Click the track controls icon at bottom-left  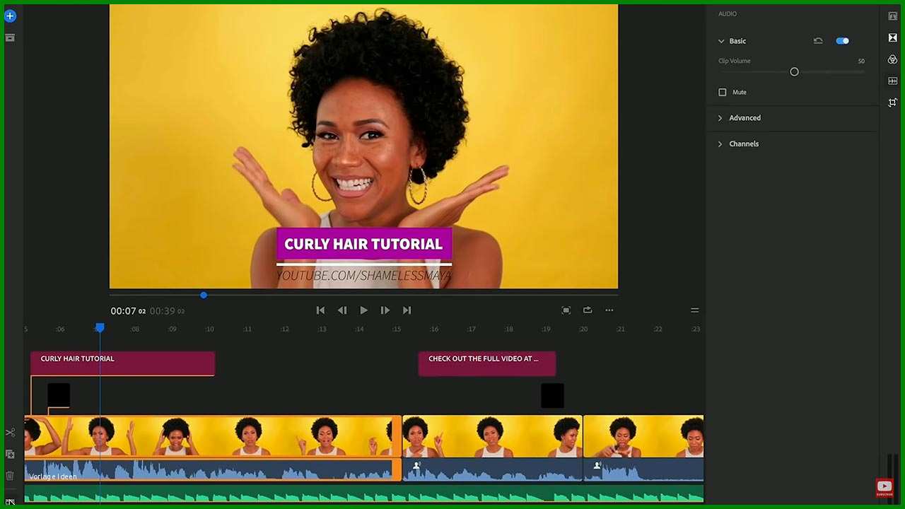(10, 501)
